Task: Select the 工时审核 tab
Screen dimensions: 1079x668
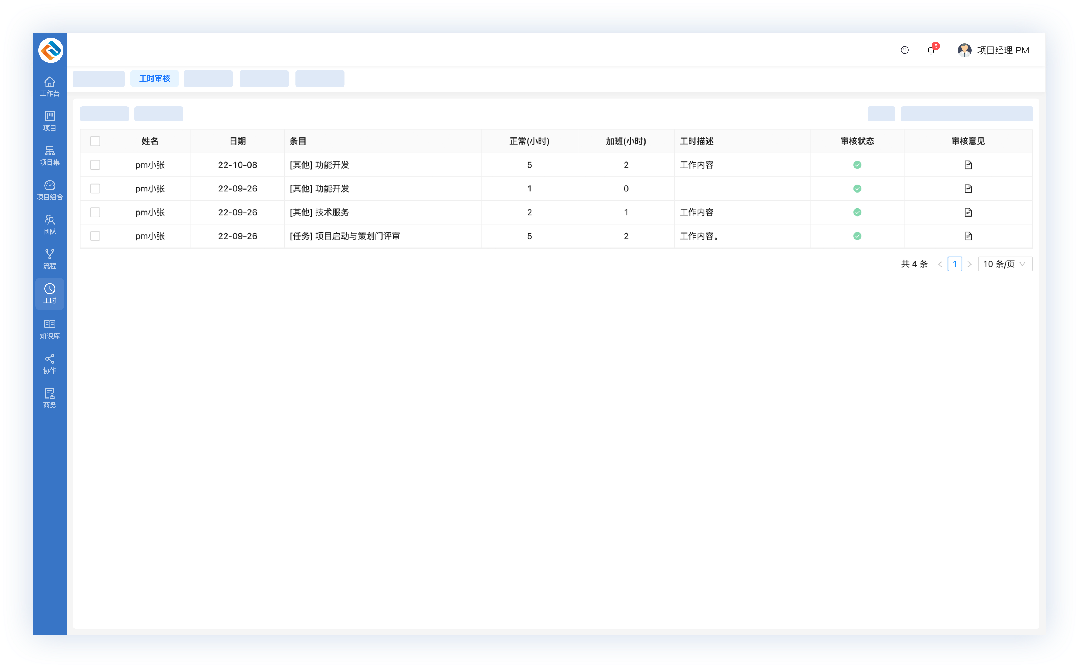Action: [x=154, y=79]
